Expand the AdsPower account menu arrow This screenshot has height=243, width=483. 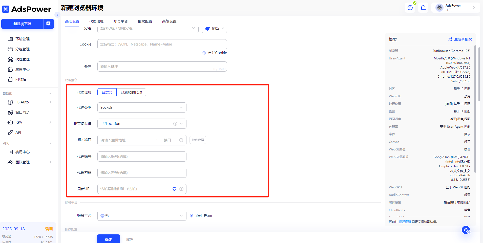tap(474, 8)
